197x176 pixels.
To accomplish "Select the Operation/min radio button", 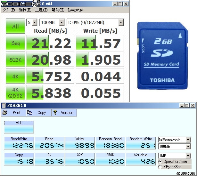I will [x=160, y=161].
